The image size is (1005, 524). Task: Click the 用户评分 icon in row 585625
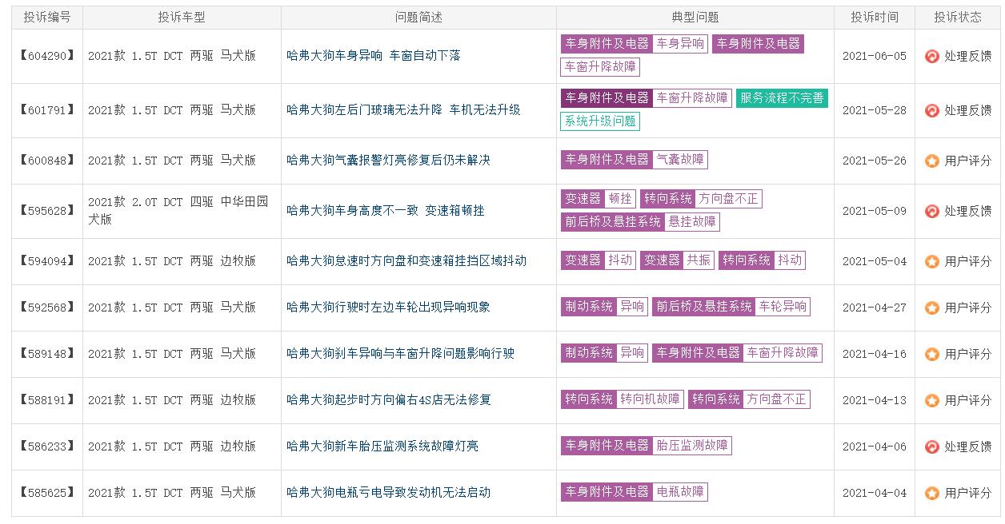931,493
